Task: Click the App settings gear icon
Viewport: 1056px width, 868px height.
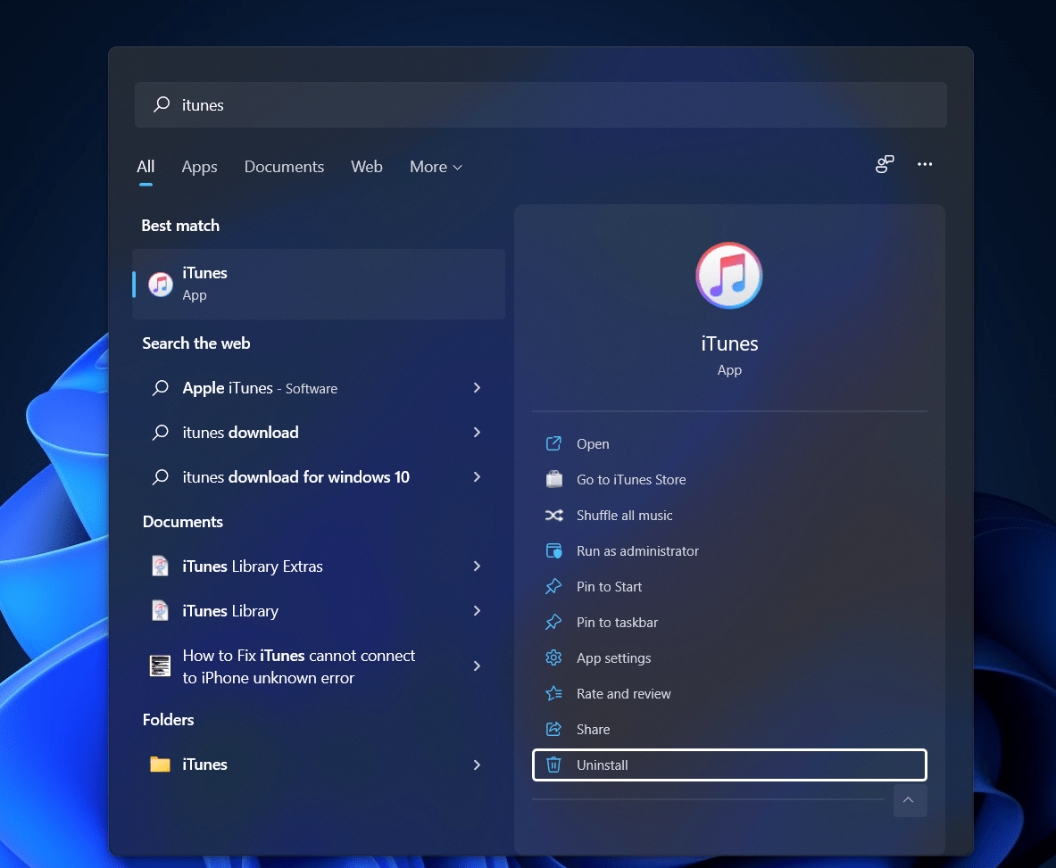Action: pyautogui.click(x=553, y=658)
